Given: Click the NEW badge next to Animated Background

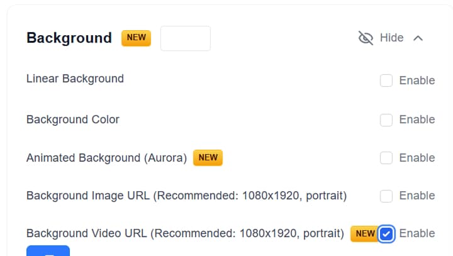Looking at the screenshot, I should [x=208, y=158].
